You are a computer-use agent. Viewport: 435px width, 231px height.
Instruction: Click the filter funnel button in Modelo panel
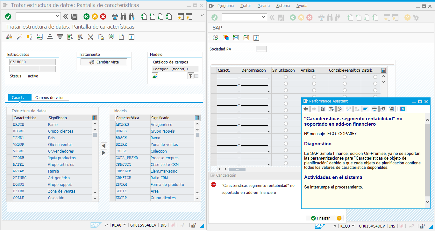[x=190, y=76]
